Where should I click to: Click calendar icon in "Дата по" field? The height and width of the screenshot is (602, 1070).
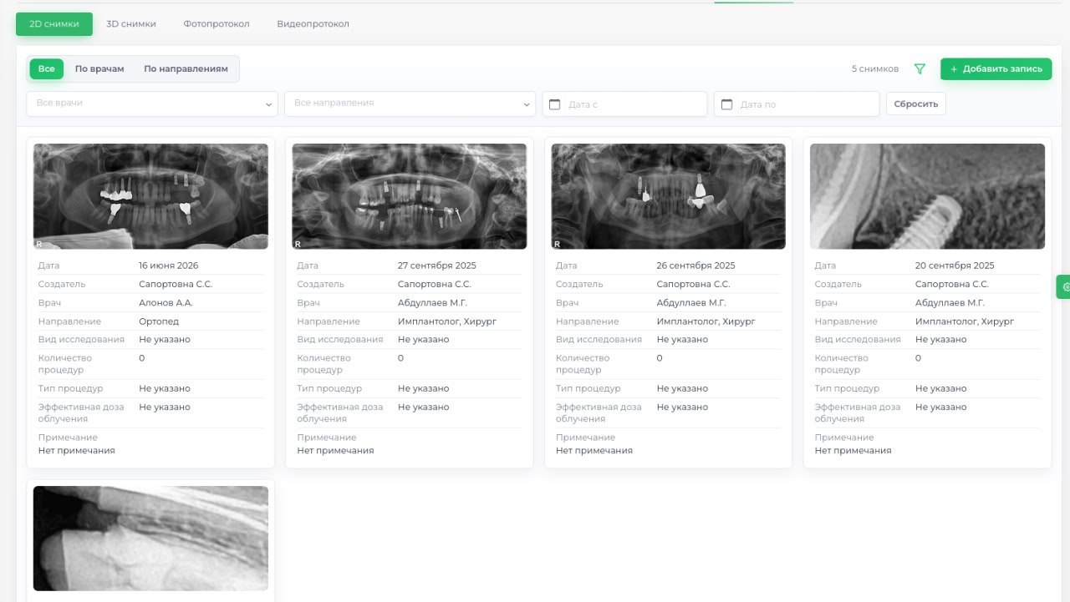(x=726, y=104)
